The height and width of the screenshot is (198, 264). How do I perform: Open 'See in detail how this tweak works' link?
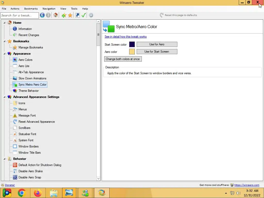coord(126,37)
